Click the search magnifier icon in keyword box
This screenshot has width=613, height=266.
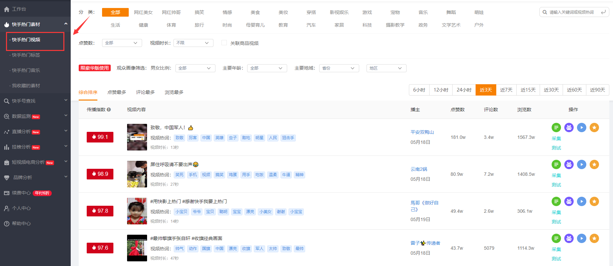[x=545, y=12]
